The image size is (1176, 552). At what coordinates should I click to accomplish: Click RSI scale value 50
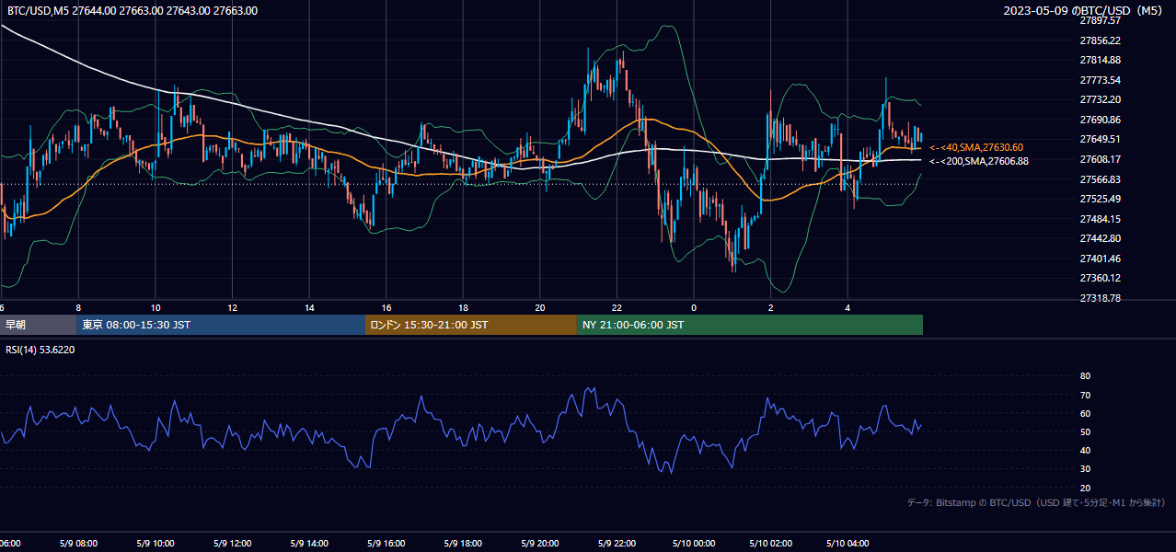click(x=1085, y=431)
